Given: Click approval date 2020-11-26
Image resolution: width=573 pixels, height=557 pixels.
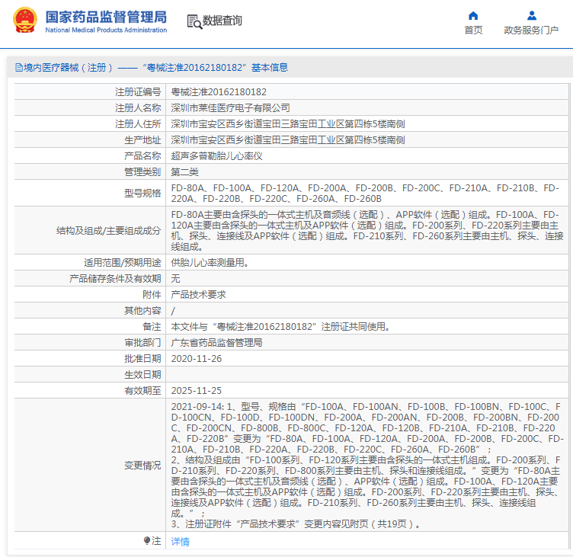Looking at the screenshot, I should pyautogui.click(x=197, y=359).
